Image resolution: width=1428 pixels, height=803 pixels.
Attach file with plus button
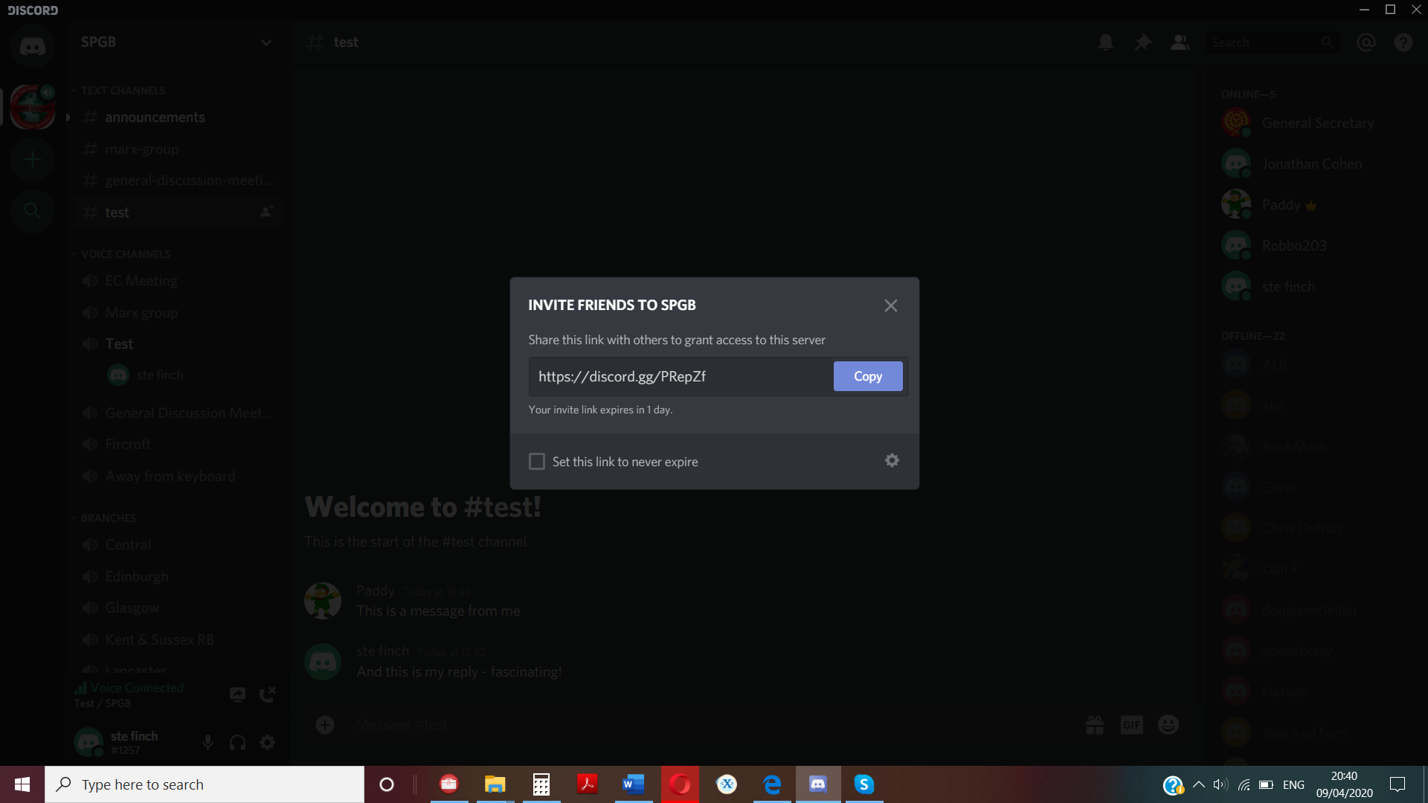pyautogui.click(x=325, y=725)
